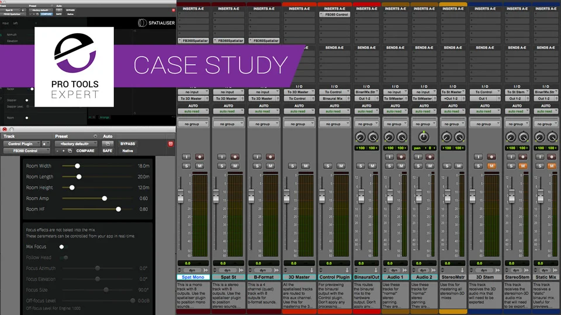Click the Room Width slider handle
Screen dimensions: 561x315
click(77, 166)
